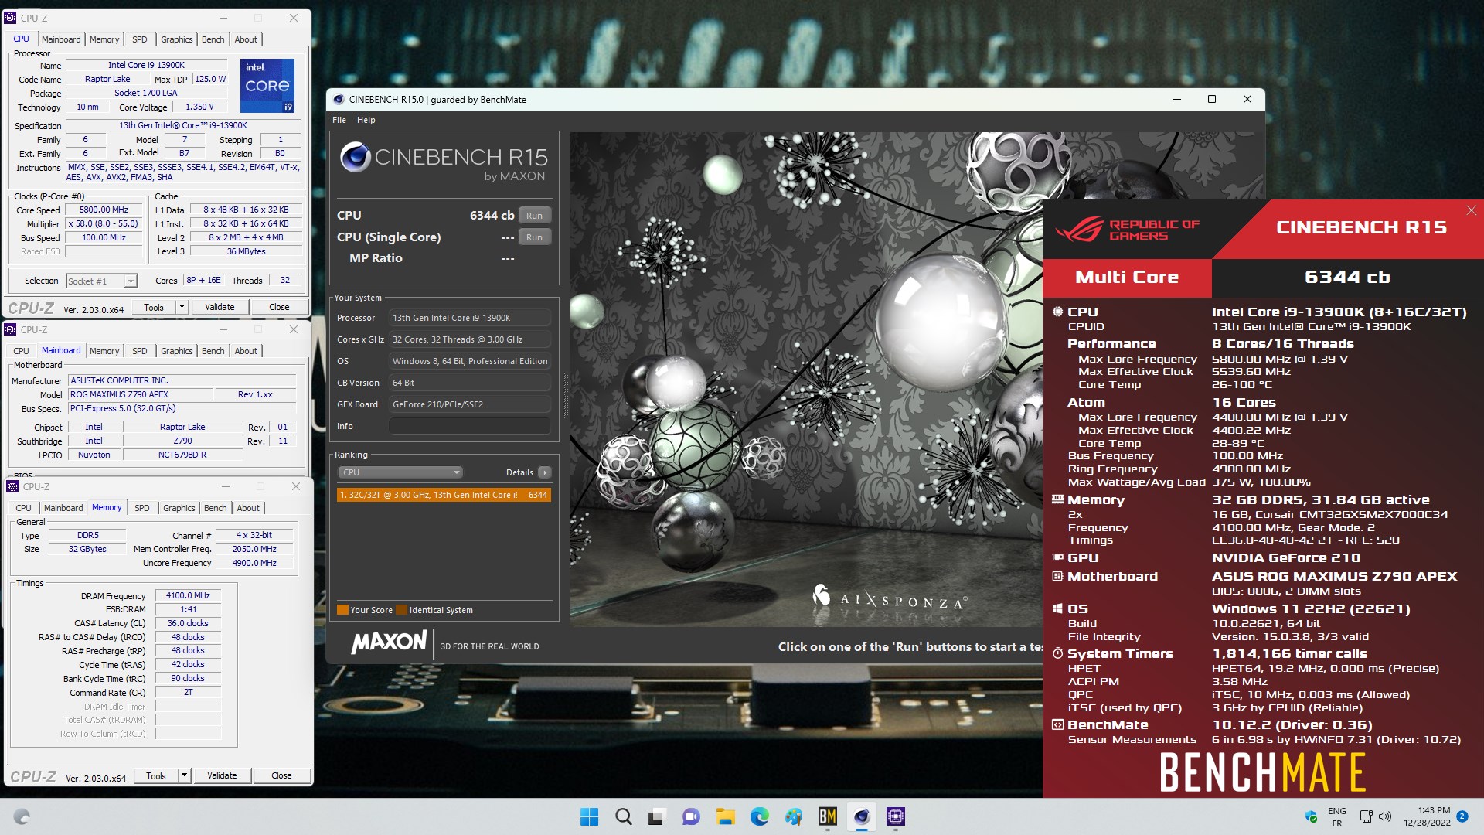Select Bench tab in top CPU-Z window
The image size is (1484, 835).
213,39
